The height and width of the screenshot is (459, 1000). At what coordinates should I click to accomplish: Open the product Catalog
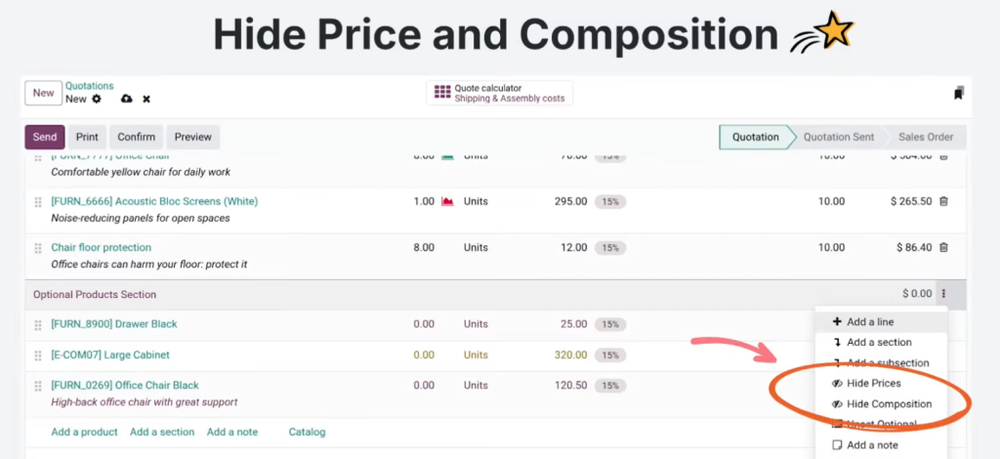point(307,433)
